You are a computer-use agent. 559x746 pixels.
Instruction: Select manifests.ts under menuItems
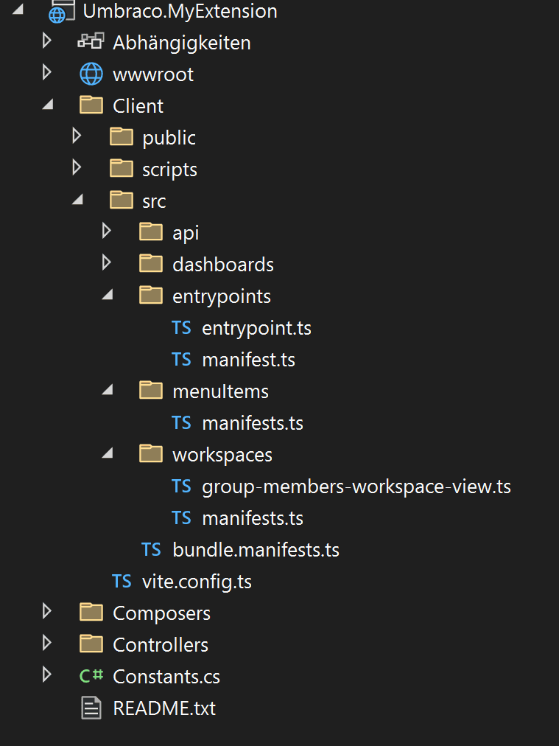pyautogui.click(x=252, y=423)
